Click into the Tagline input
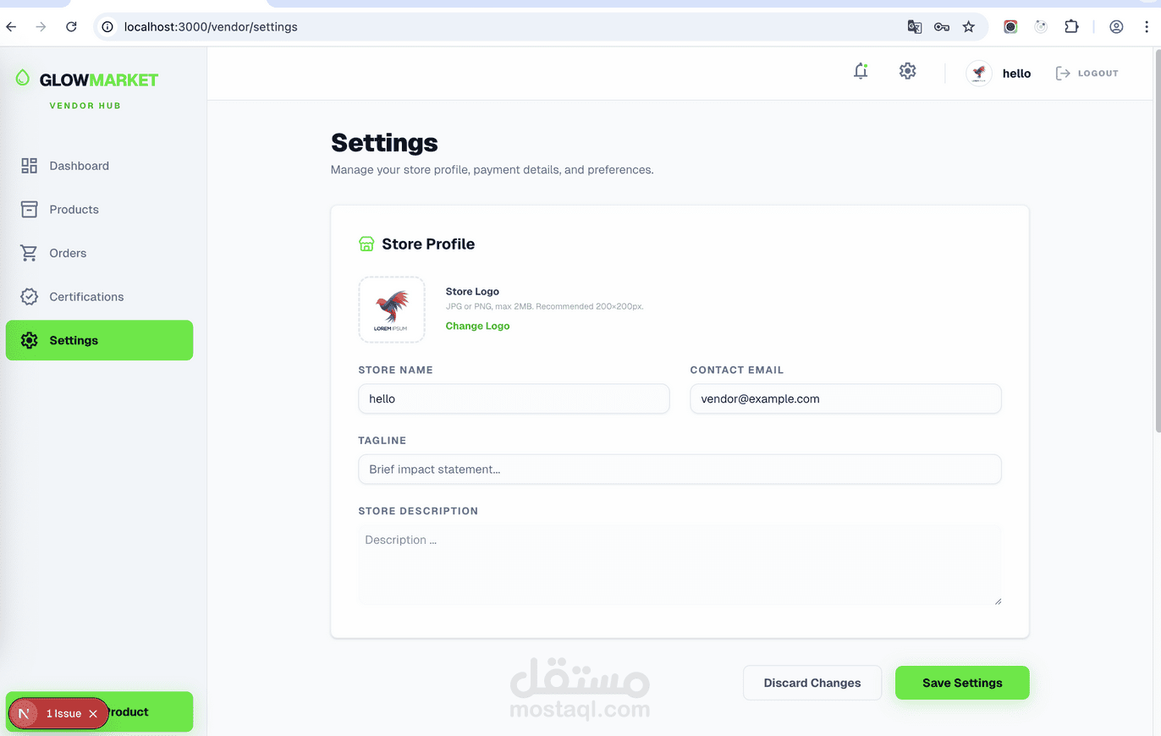 tap(680, 470)
